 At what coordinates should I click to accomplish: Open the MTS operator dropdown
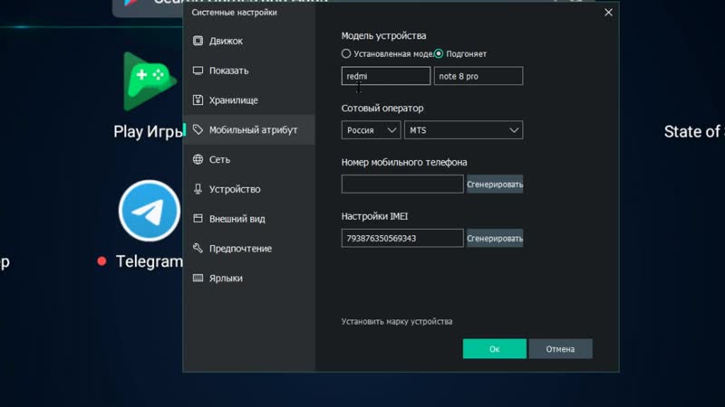click(464, 130)
